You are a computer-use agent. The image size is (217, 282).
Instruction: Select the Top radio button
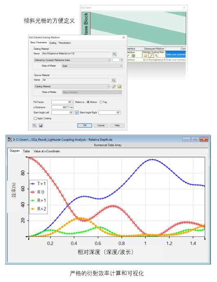(x=101, y=102)
